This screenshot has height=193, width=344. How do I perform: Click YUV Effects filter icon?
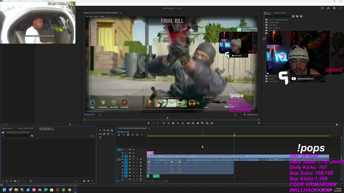point(301,16)
